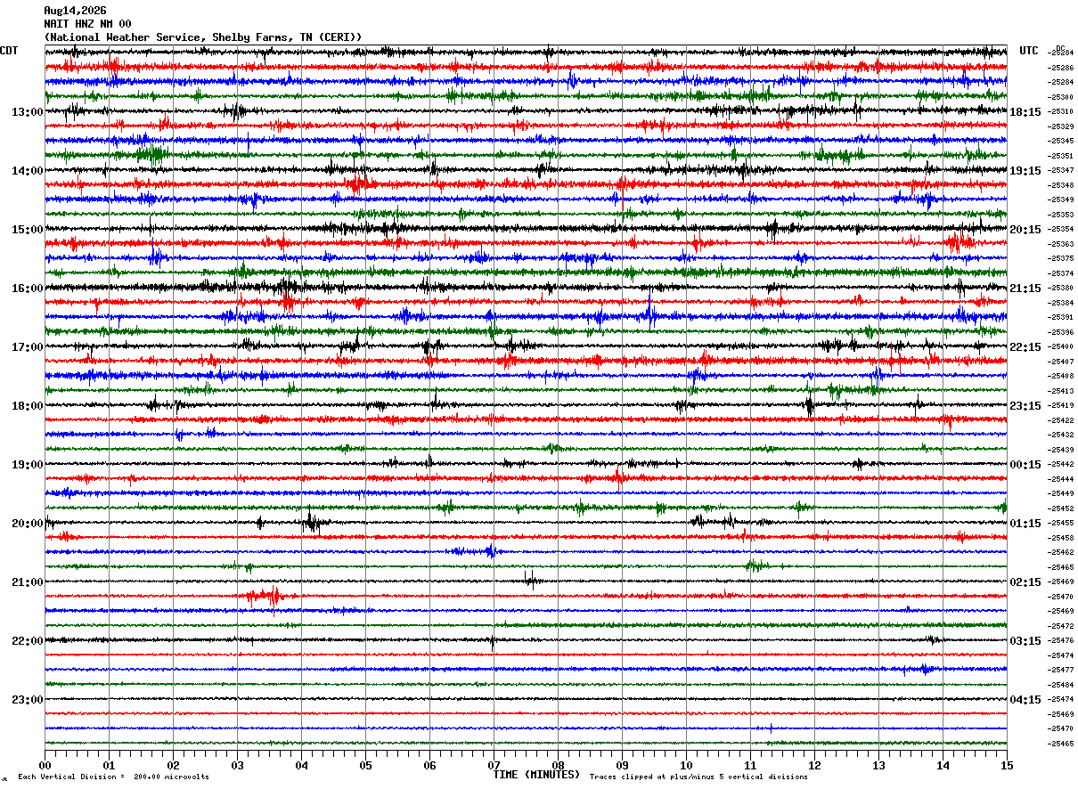Click the 17:00 CDT time label
This screenshot has height=789, width=1078.
click(27, 346)
